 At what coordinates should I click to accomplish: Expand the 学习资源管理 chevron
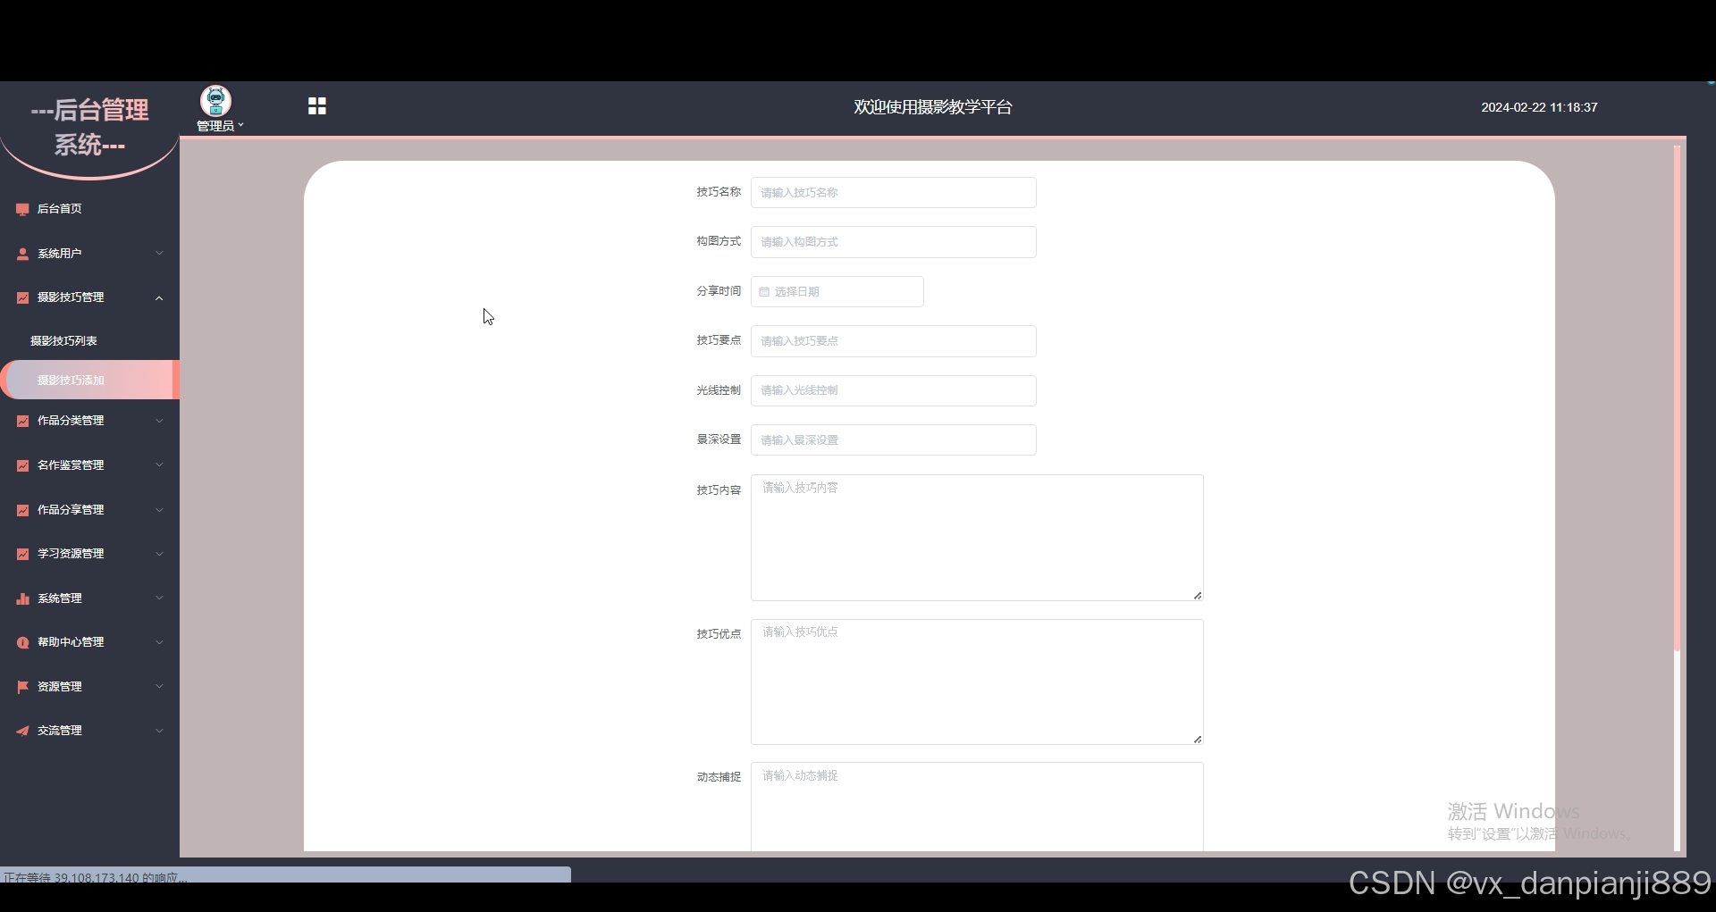click(x=159, y=554)
